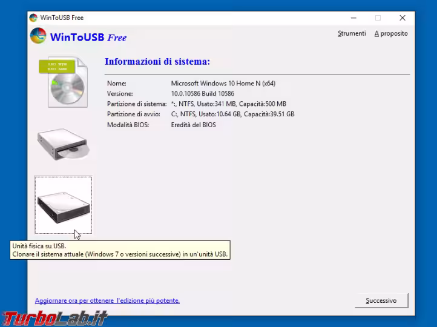Click the Partizione di sistema: label
This screenshot has width=437, height=327.
click(137, 104)
